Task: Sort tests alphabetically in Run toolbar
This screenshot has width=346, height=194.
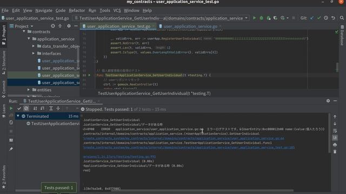Action: [35, 108]
